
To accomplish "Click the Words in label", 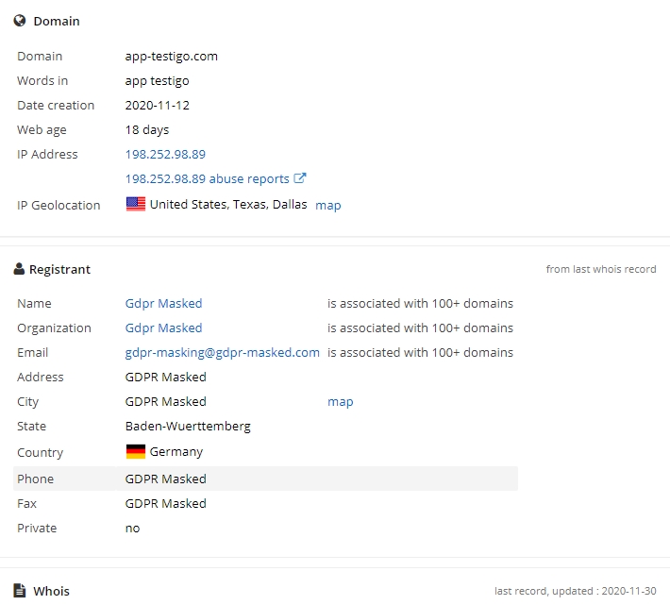I will pyautogui.click(x=42, y=81).
